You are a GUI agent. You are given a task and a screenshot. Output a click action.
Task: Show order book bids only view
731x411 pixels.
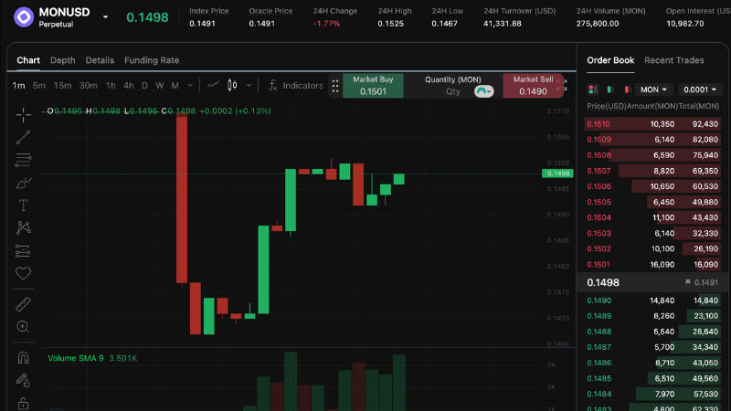[x=609, y=90]
